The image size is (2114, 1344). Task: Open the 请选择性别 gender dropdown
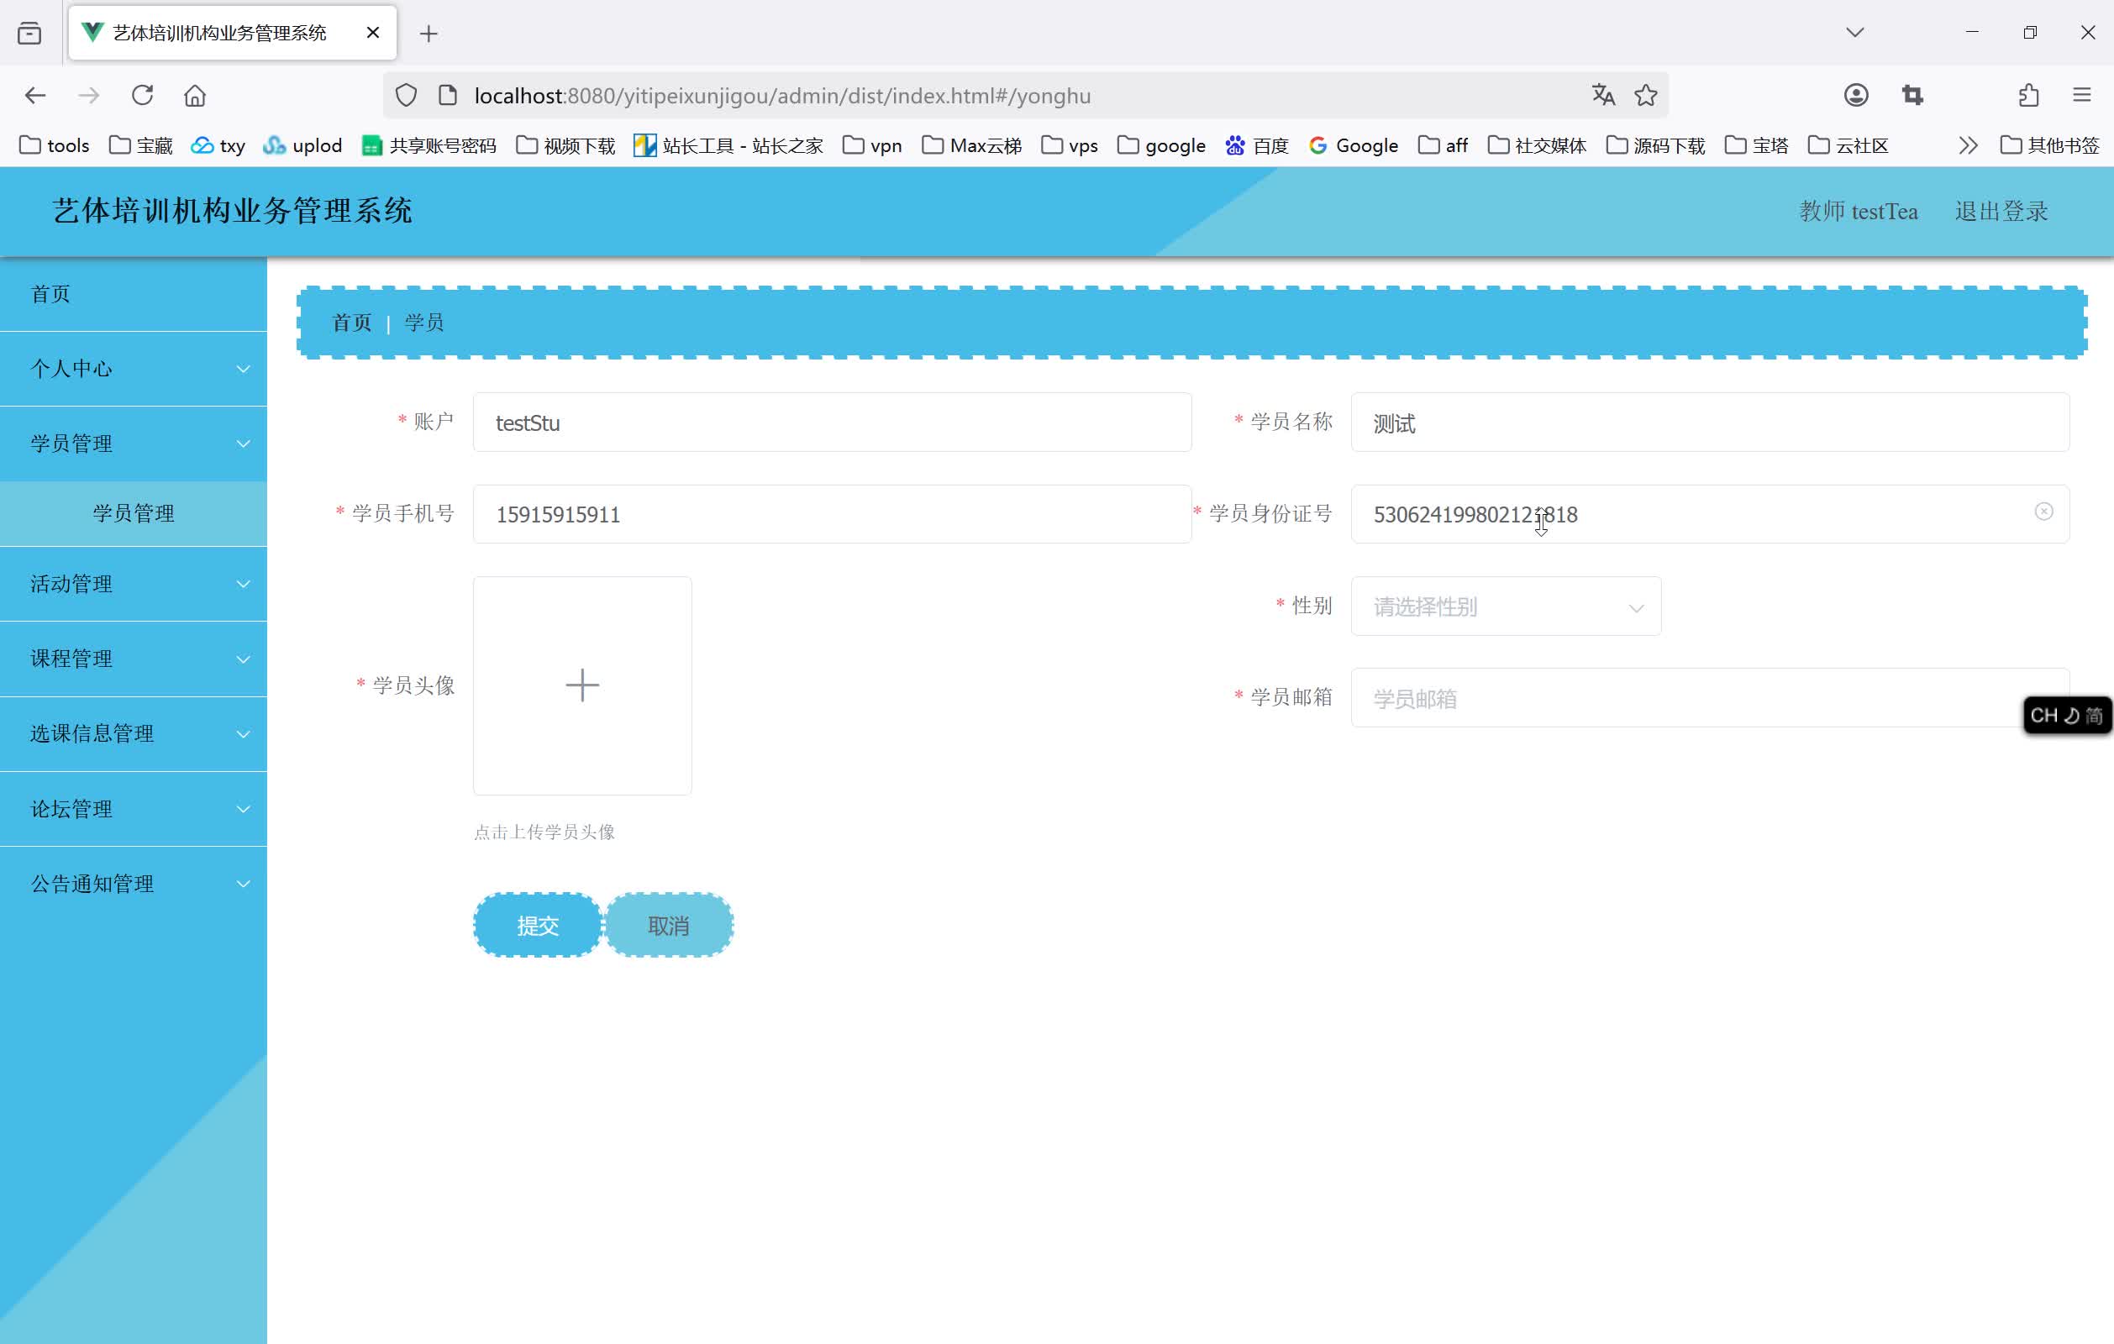(x=1505, y=606)
